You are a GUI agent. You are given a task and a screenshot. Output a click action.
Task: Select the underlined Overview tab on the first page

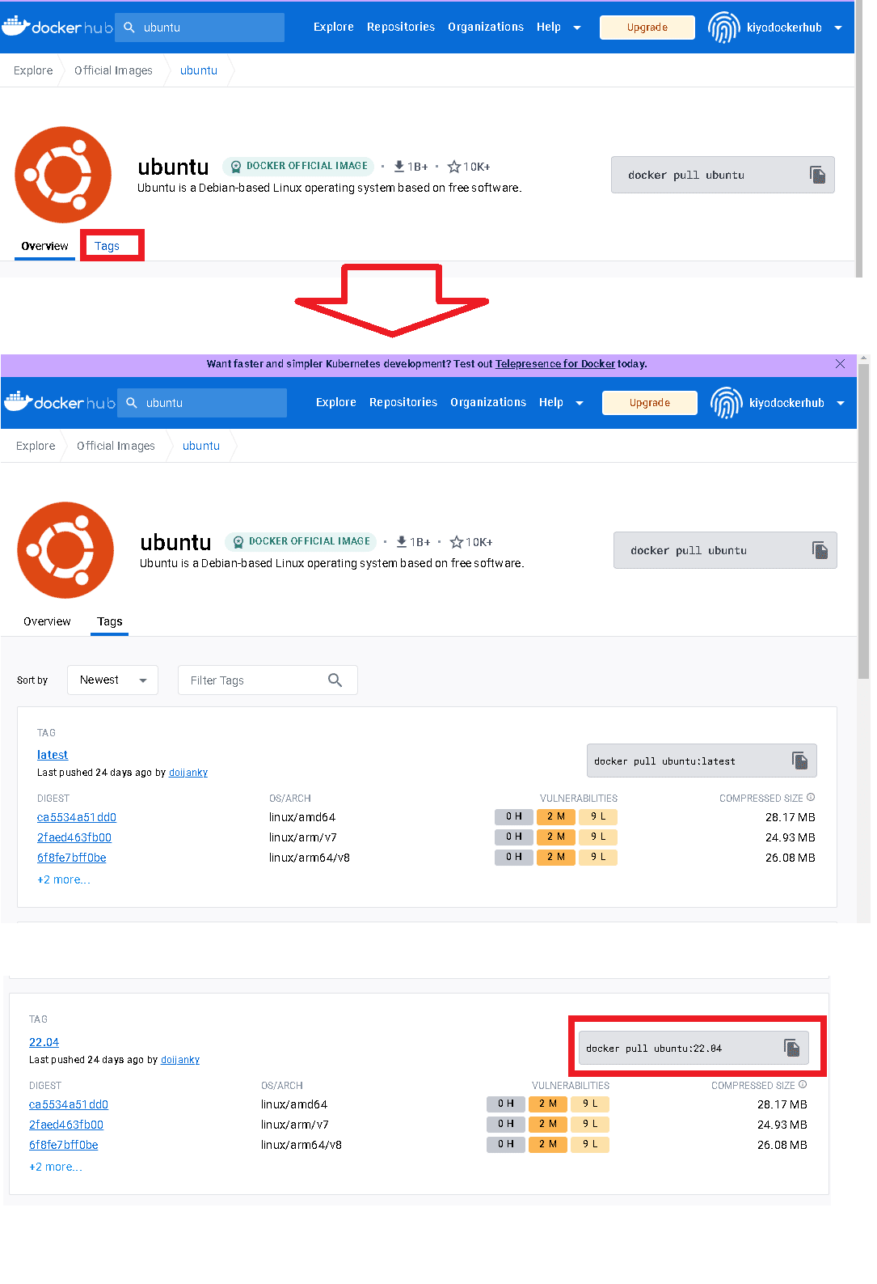45,246
